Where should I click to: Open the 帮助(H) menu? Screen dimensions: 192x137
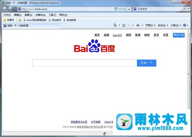[63, 15]
